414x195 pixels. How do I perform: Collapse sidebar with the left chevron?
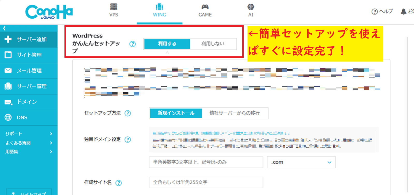click(4, 28)
